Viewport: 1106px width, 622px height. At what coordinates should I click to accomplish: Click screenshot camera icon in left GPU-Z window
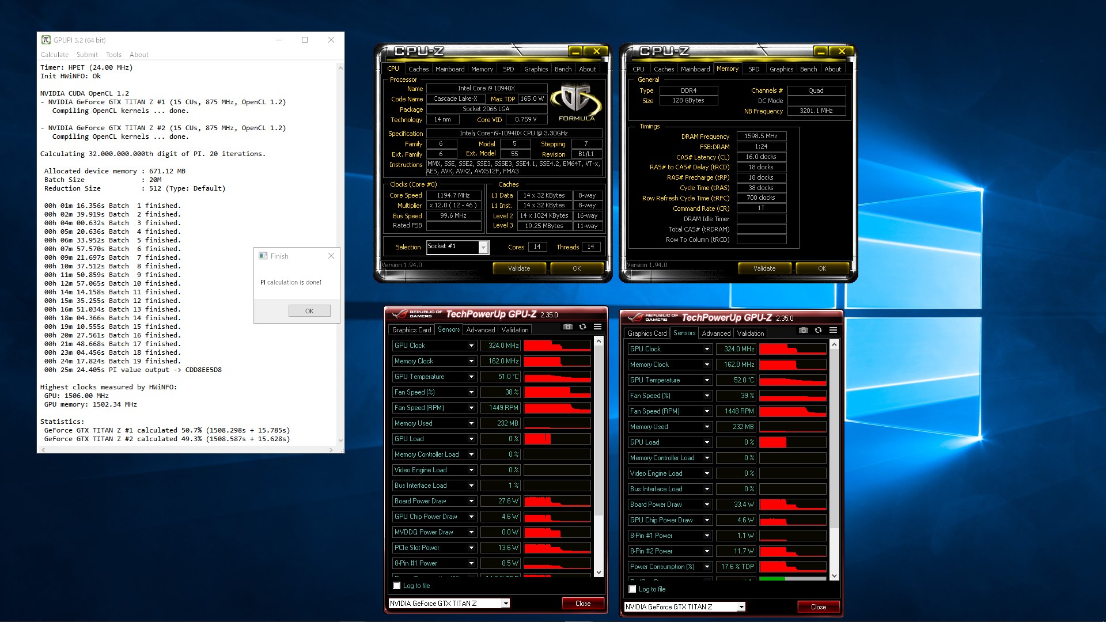point(567,327)
